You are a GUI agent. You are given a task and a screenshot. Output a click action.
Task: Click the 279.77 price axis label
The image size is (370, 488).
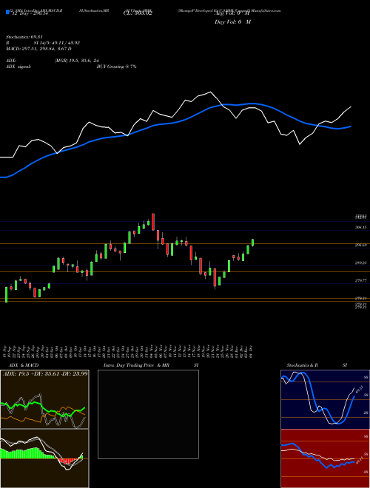pyautogui.click(x=360, y=281)
